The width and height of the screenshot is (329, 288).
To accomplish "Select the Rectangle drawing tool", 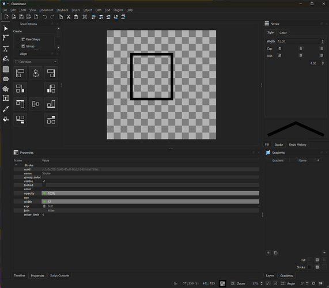I will pyautogui.click(x=6, y=69).
